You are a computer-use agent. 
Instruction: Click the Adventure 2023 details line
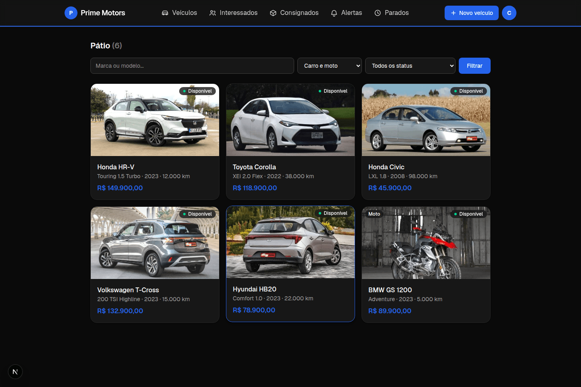[405, 299]
